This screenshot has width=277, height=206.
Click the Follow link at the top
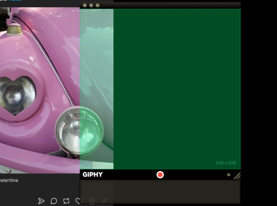[x=15, y=1]
